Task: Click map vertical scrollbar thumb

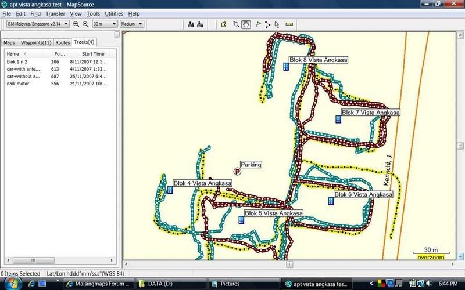Action: [x=460, y=146]
